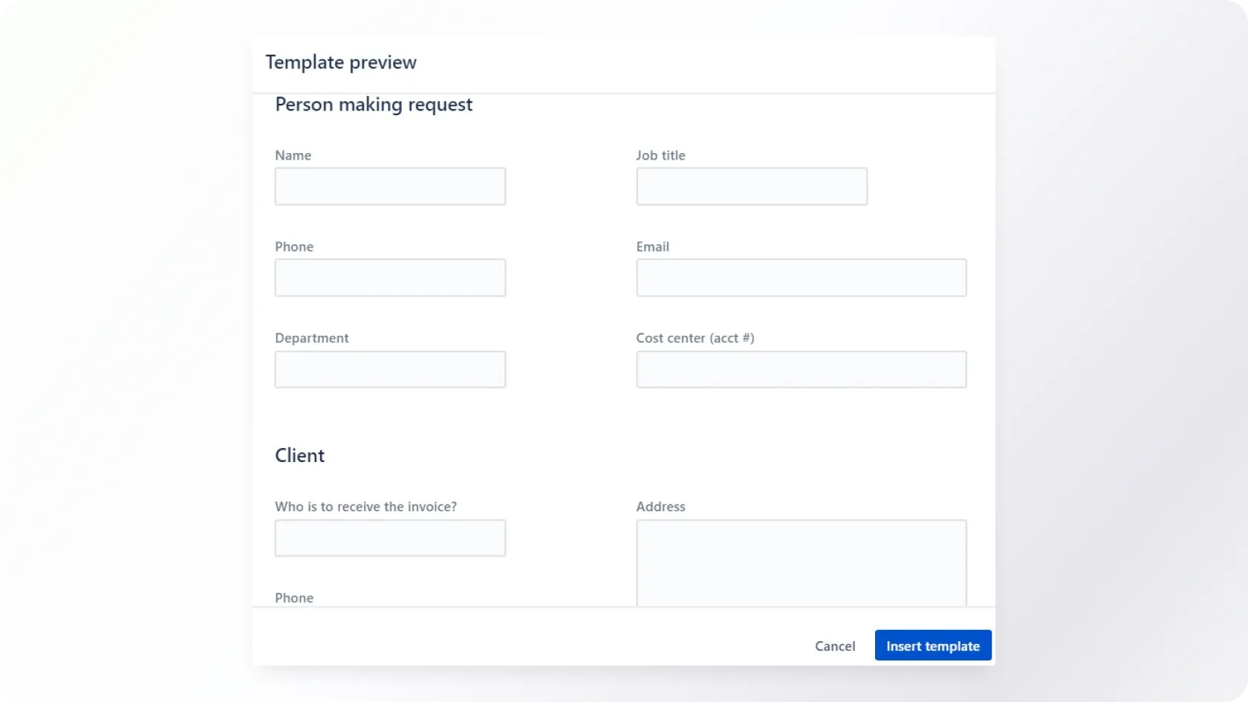
Task: Click the Name input field
Action: 390,186
